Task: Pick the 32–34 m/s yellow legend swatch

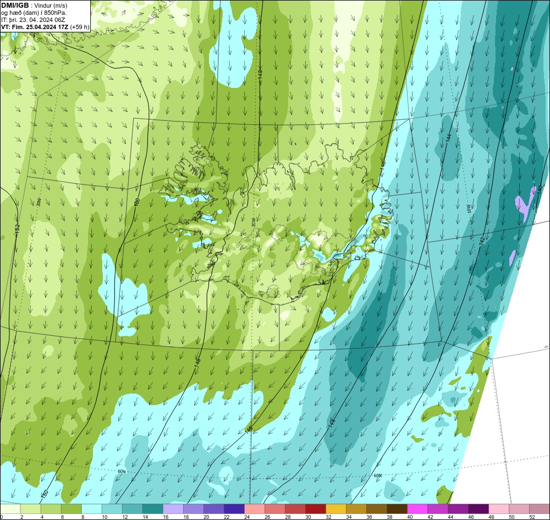Action: (x=336, y=509)
